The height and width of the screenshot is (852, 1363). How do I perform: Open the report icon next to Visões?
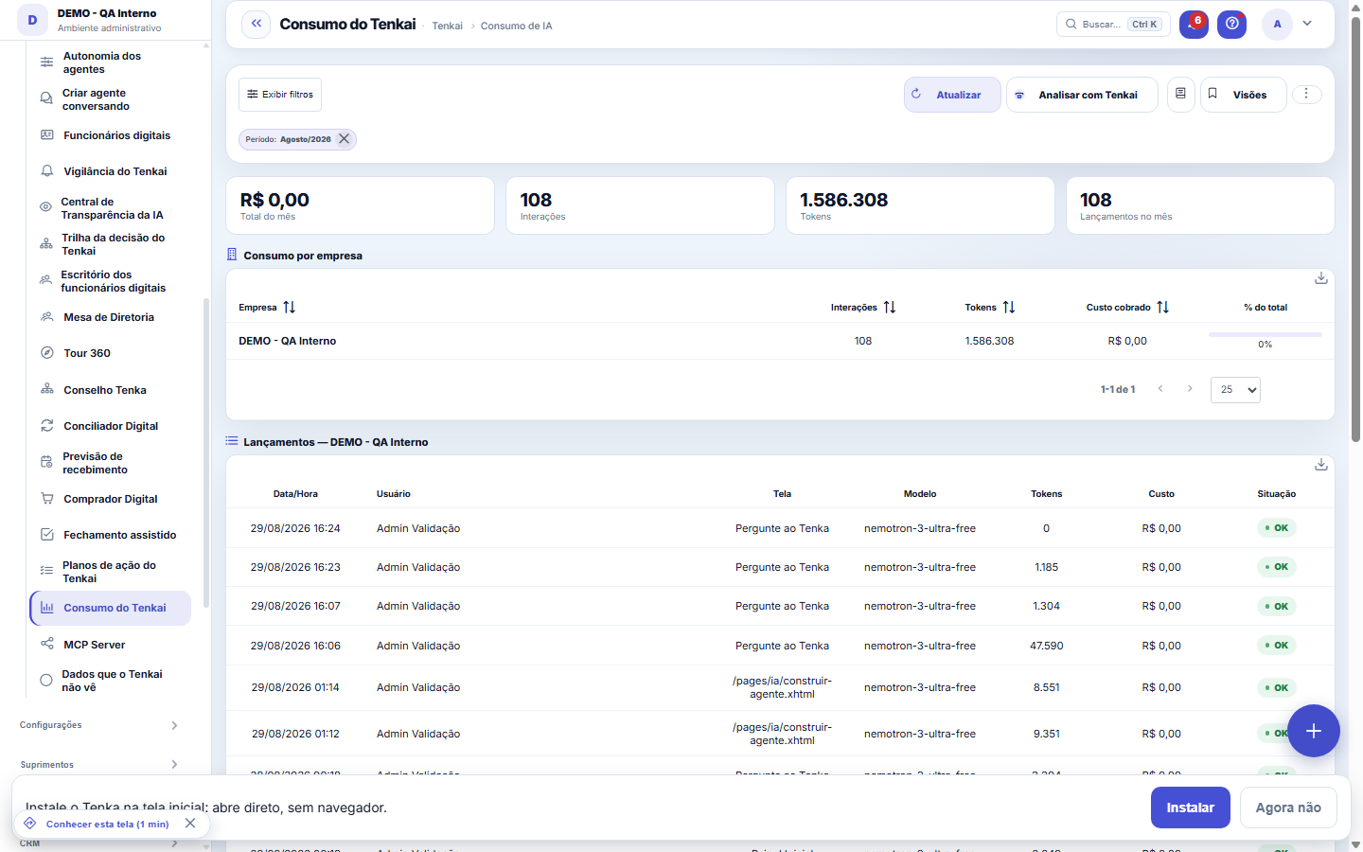pos(1180,94)
